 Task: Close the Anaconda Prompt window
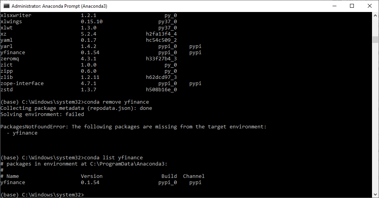tap(370, 6)
